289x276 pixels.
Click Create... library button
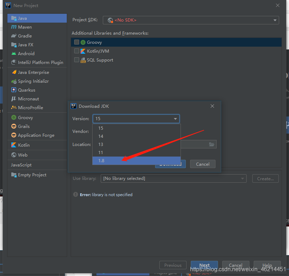click(x=265, y=178)
